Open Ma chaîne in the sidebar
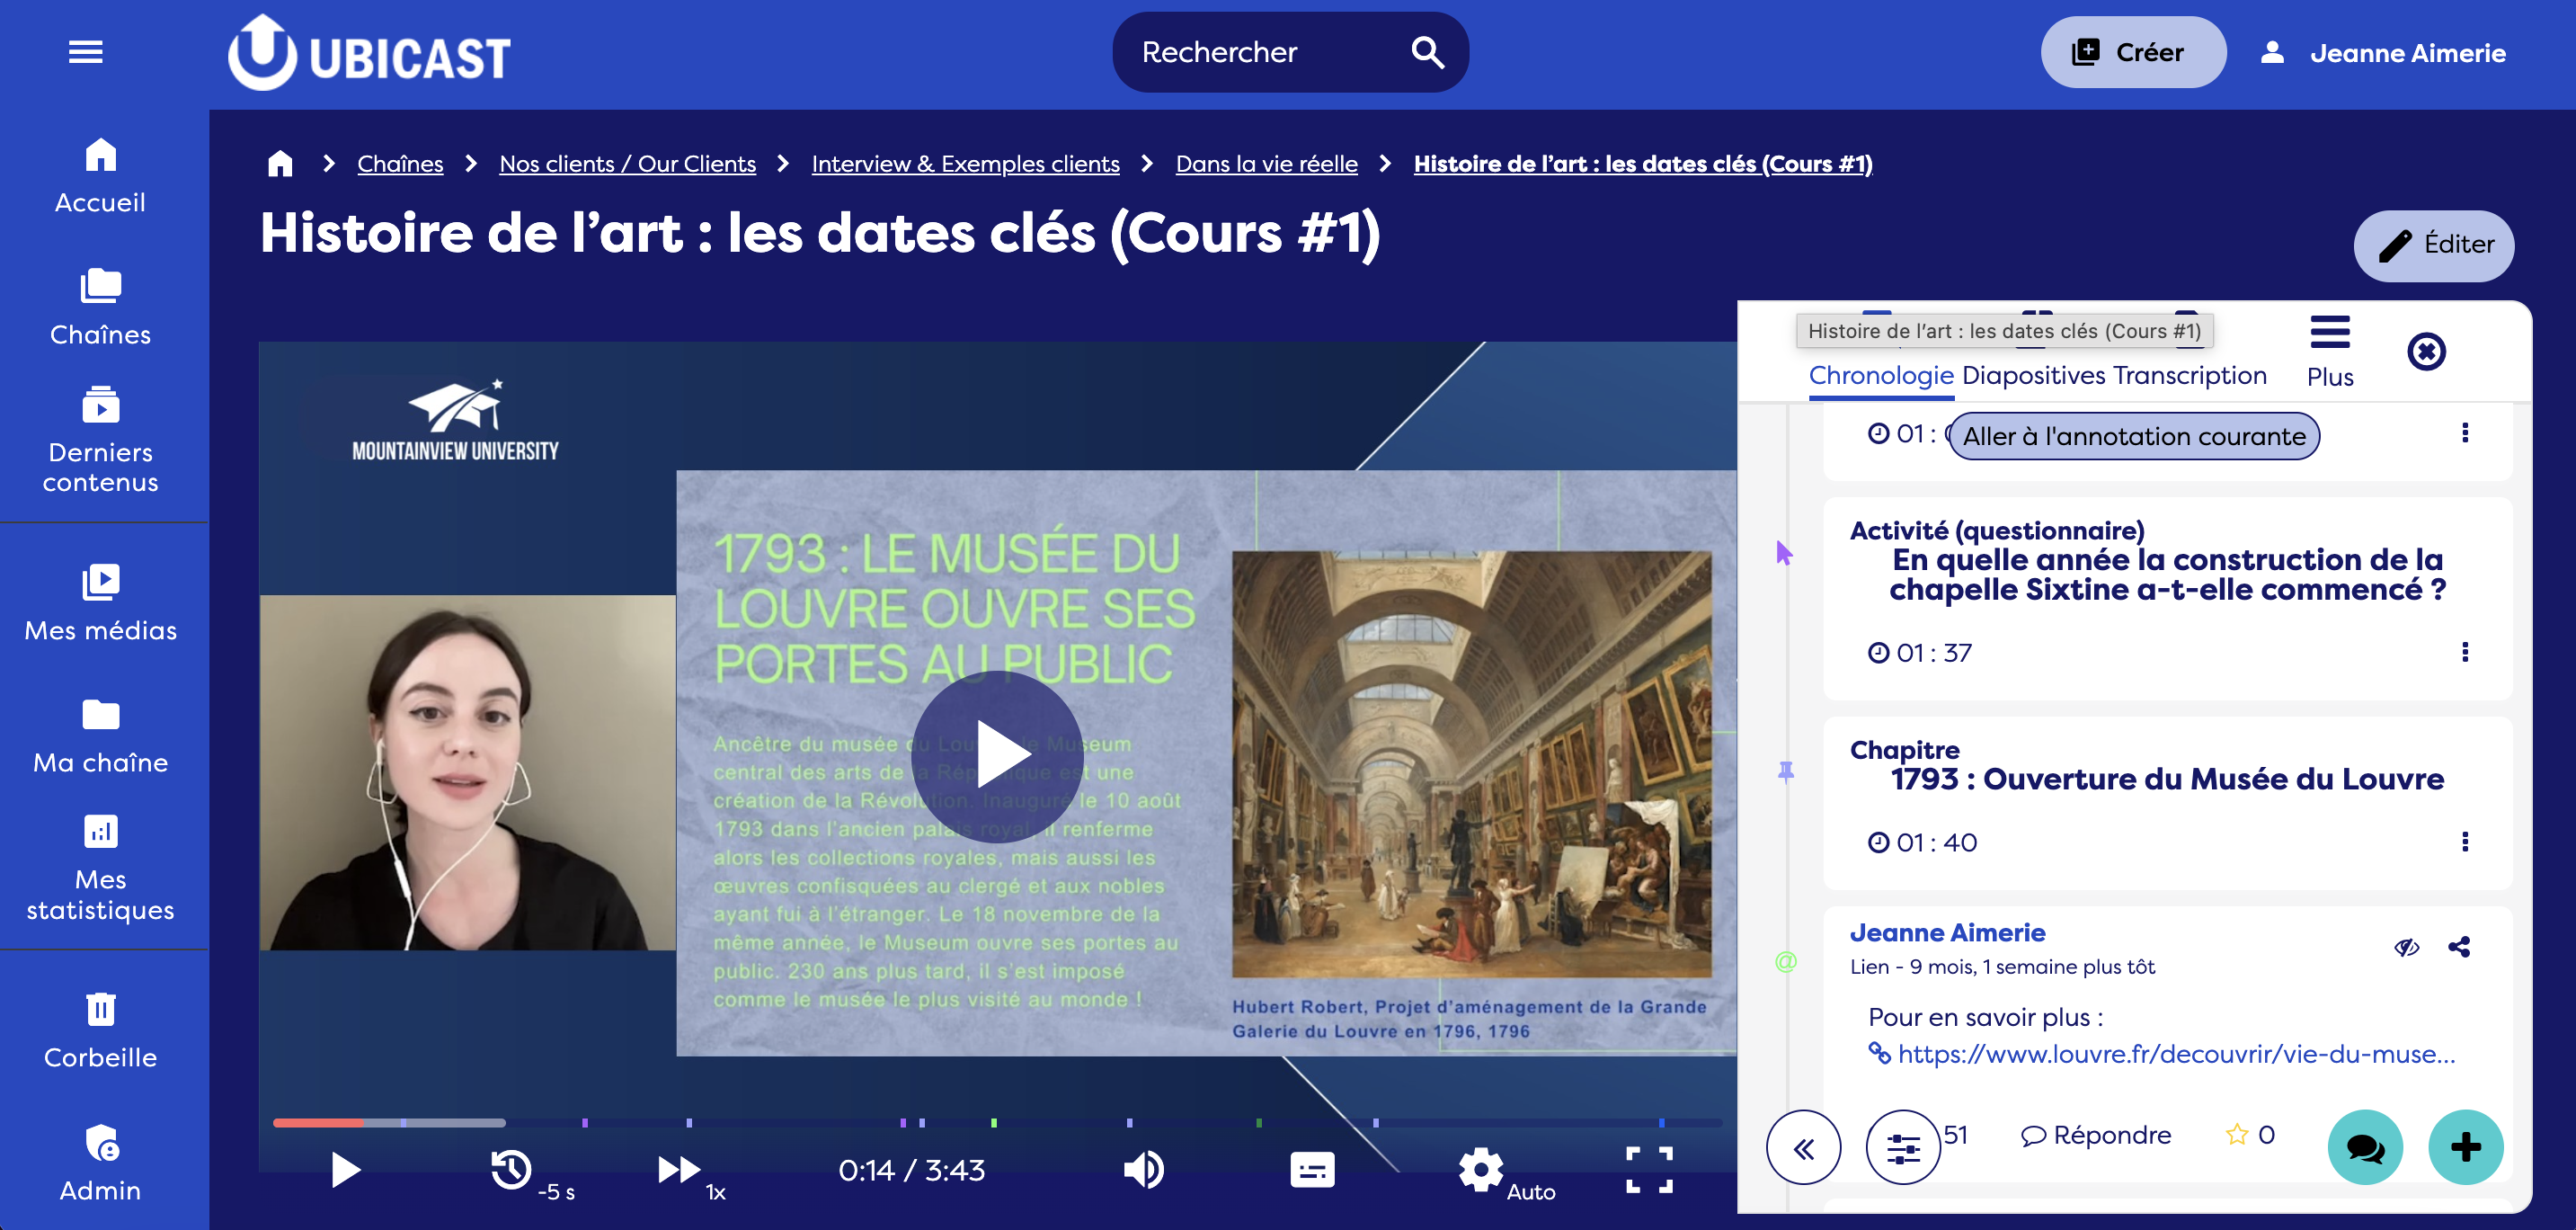This screenshot has width=2576, height=1230. pos(100,736)
